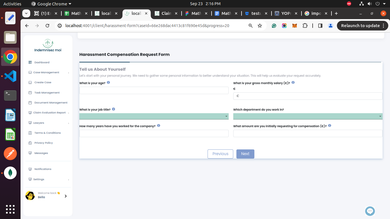Image resolution: width=390 pixels, height=219 pixels.
Task: Open the job title dropdown
Action: pos(154,116)
